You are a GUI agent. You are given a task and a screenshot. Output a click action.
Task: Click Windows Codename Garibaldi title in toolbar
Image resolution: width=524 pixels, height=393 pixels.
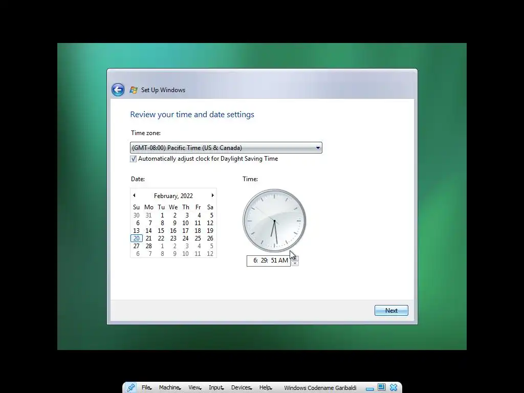click(x=320, y=388)
